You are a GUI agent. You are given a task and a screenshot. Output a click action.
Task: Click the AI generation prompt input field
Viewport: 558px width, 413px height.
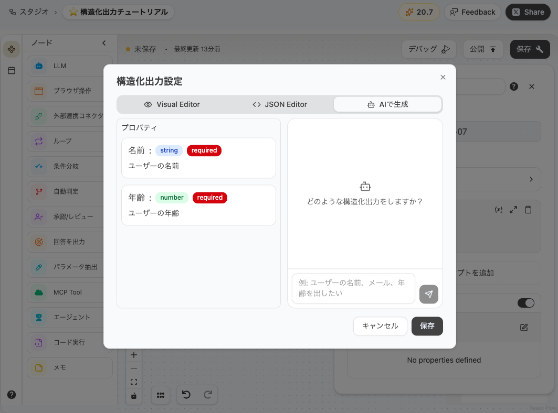[353, 289]
